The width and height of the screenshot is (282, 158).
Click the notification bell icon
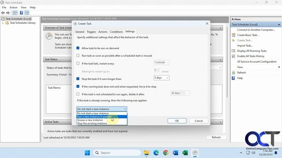coord(276,153)
